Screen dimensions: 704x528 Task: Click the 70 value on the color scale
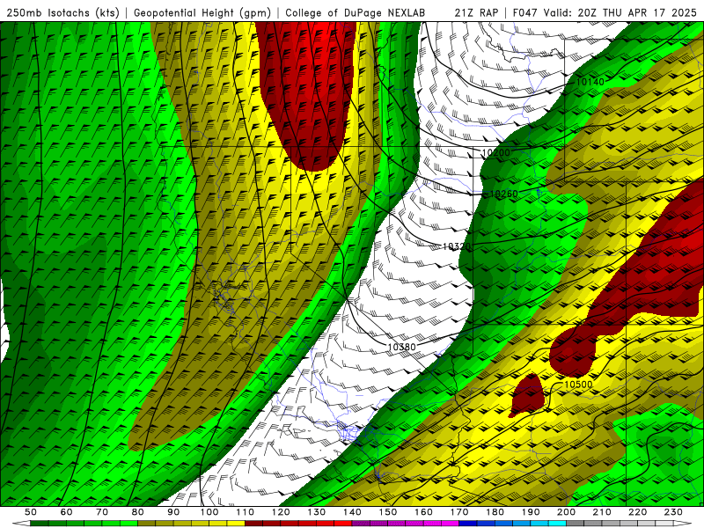coord(102,512)
